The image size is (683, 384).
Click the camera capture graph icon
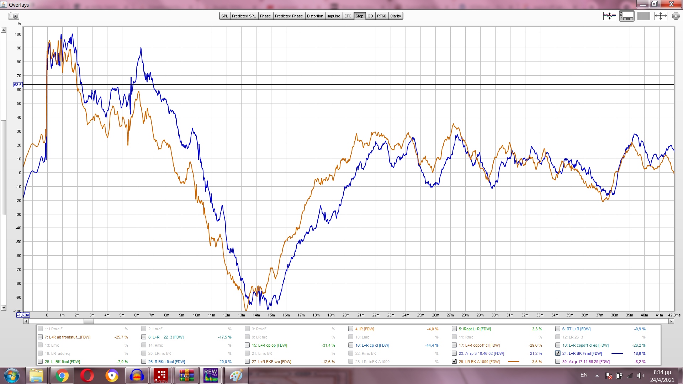14,16
